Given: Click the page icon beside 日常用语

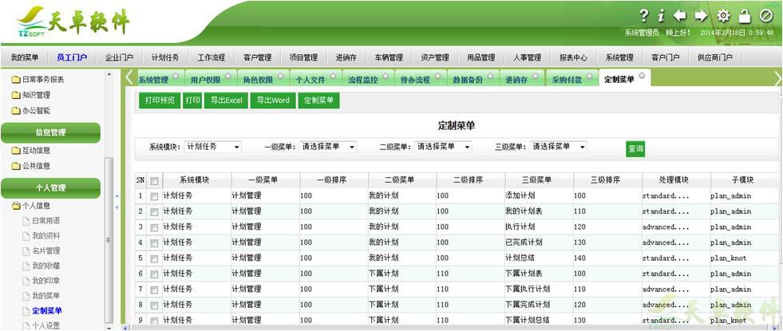Looking at the screenshot, I should pos(26,221).
